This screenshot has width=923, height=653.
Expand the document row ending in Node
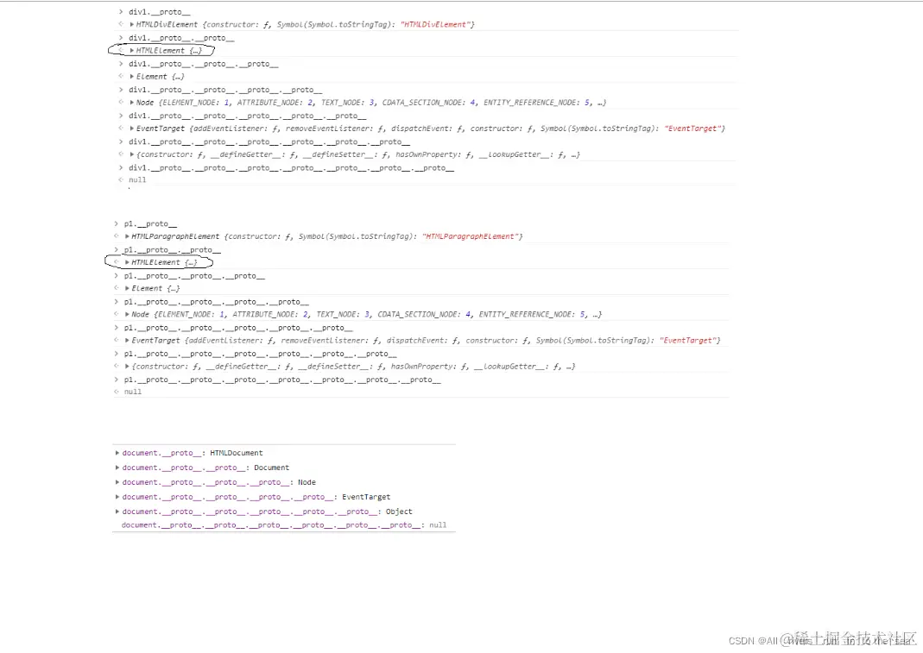117,482
